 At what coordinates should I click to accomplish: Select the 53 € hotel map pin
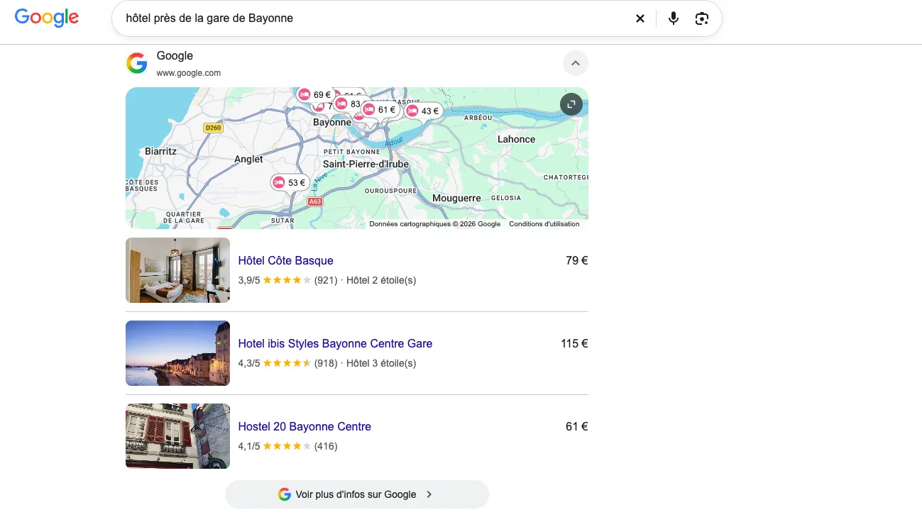click(x=290, y=183)
